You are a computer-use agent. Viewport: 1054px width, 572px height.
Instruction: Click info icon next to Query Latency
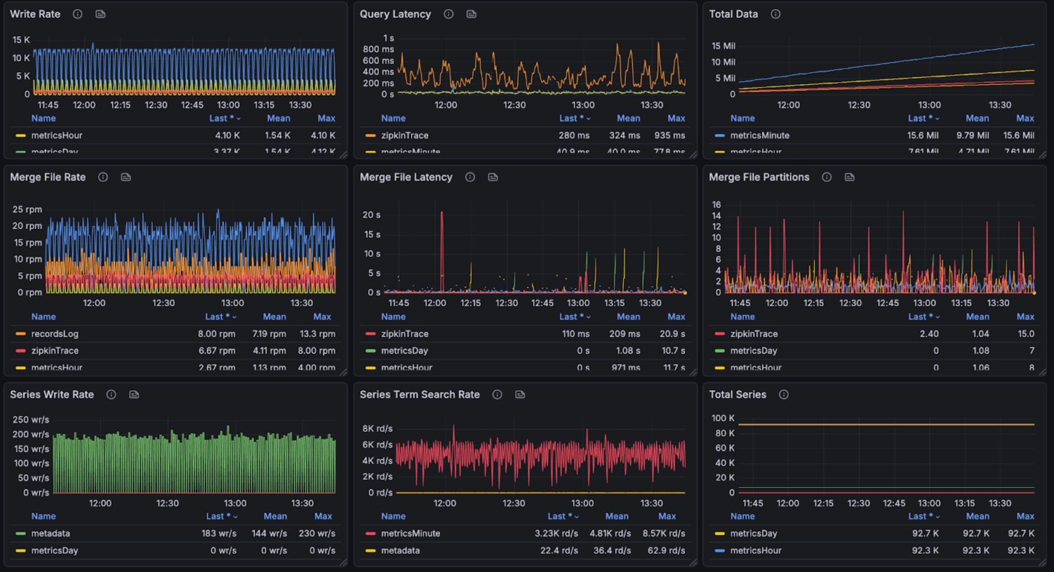click(448, 14)
